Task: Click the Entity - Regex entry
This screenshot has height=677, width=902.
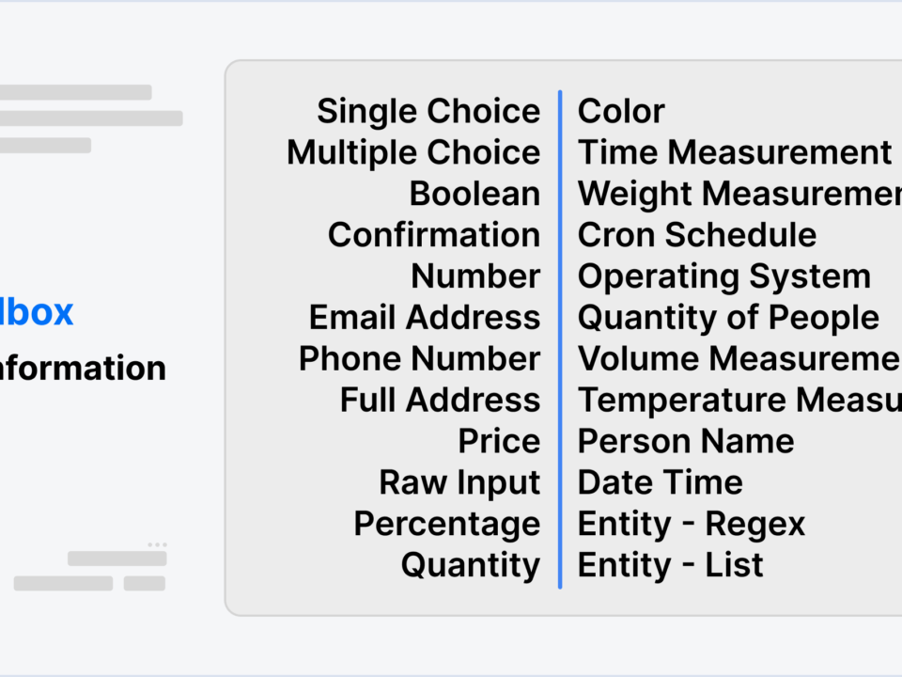Action: click(x=692, y=525)
